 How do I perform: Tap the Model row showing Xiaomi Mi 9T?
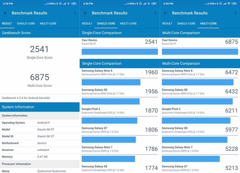click(x=40, y=129)
